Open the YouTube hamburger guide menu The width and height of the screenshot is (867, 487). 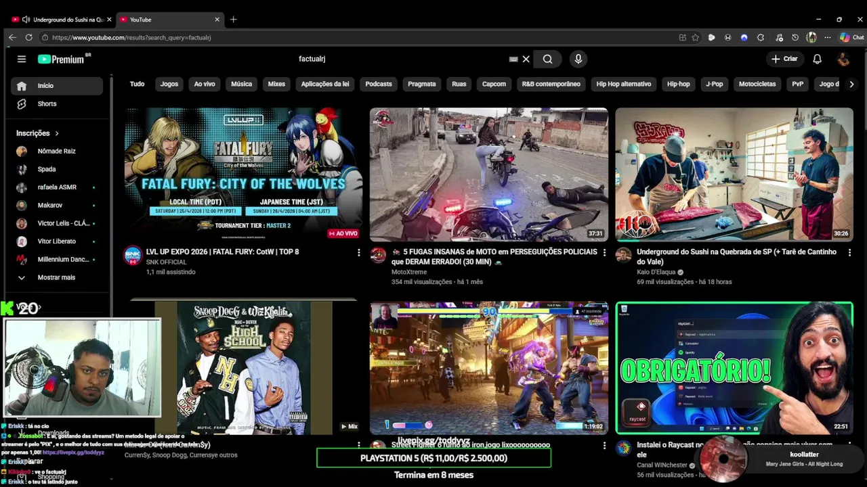pos(22,59)
